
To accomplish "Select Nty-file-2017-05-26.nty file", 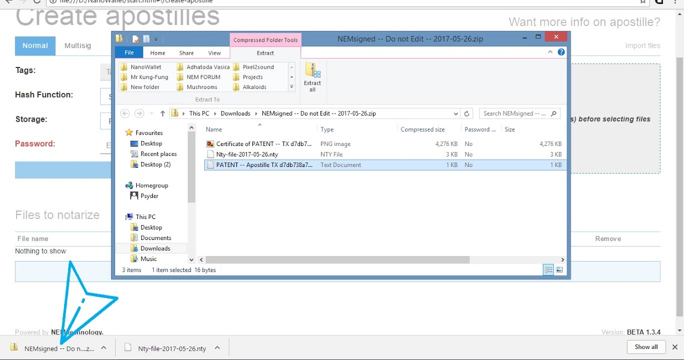I will [x=385, y=154].
